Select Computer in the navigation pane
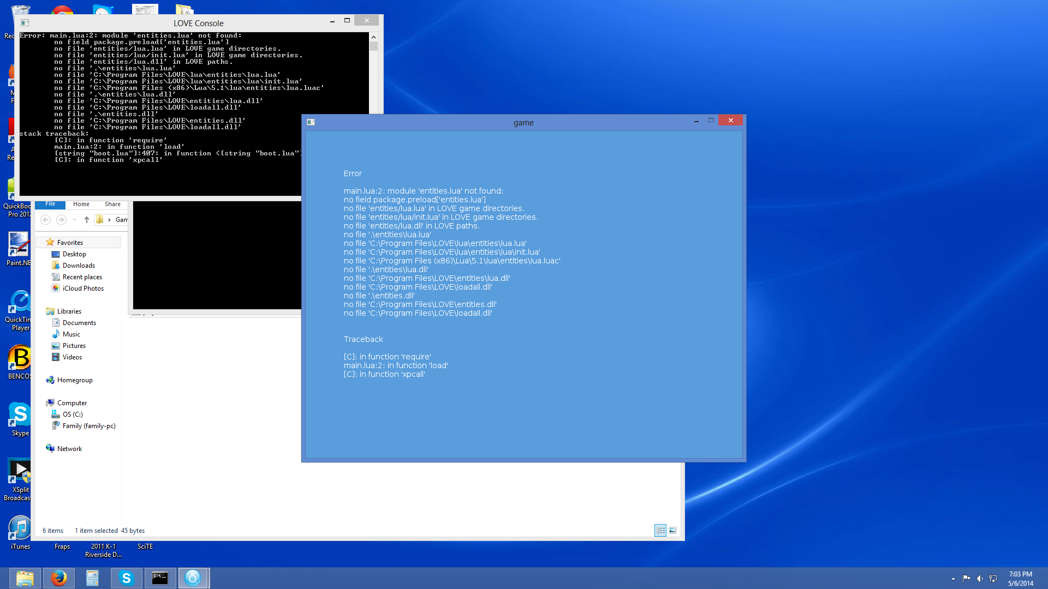 72,403
